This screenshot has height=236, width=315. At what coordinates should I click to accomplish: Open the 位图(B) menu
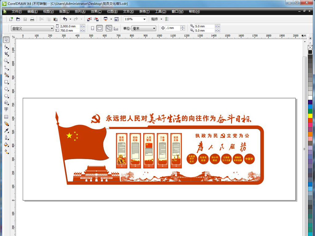pos(112,11)
